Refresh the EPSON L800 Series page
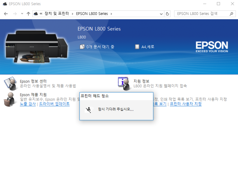Image resolution: width=238 pixels, height=192 pixels. point(167,14)
